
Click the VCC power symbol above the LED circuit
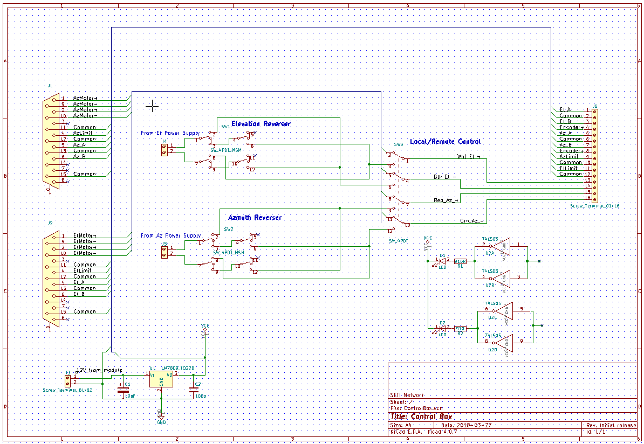pos(428,241)
